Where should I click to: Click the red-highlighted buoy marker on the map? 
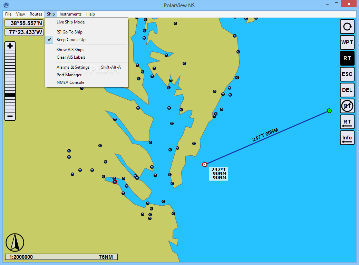(x=115, y=182)
